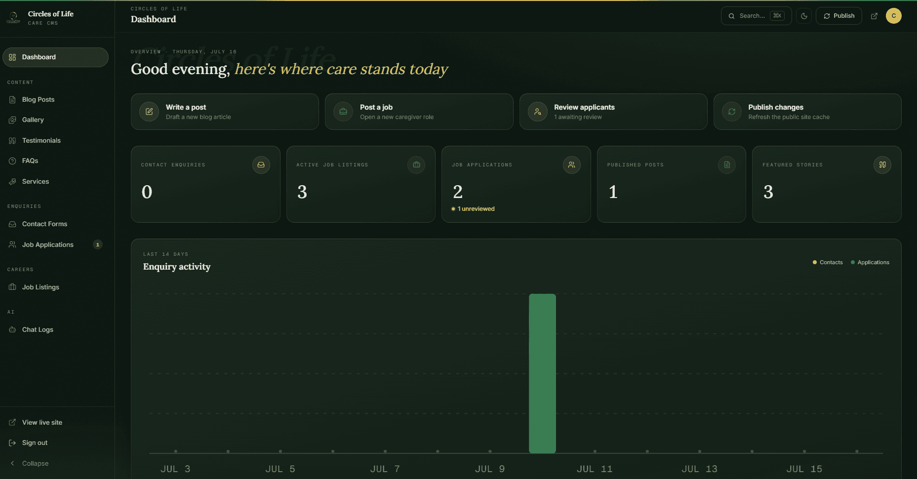
Task: Open the user avatar menu
Action: (x=893, y=16)
